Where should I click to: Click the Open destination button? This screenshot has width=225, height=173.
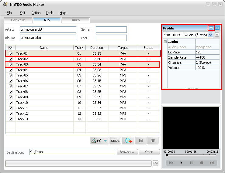pos(149,152)
